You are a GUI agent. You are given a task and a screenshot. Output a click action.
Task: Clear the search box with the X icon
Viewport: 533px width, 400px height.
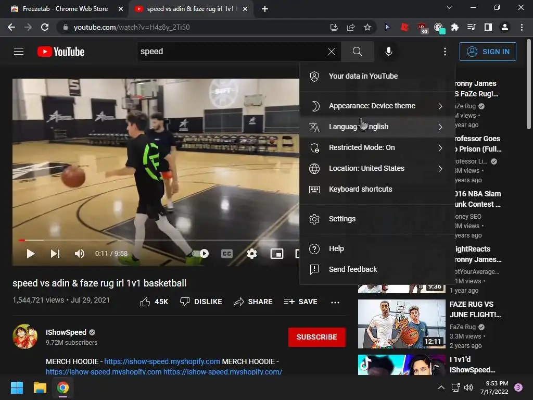tap(332, 52)
